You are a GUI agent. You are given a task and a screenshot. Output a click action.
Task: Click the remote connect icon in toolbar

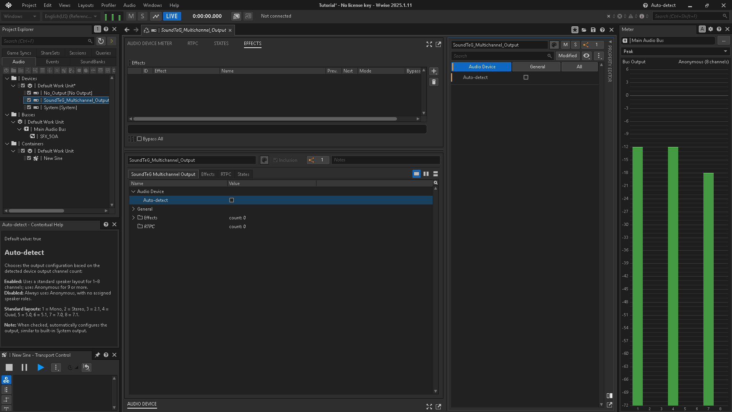pyautogui.click(x=236, y=16)
